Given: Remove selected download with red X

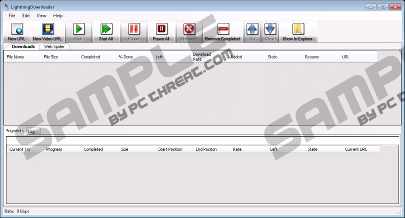Looking at the screenshot, I should (x=189, y=32).
